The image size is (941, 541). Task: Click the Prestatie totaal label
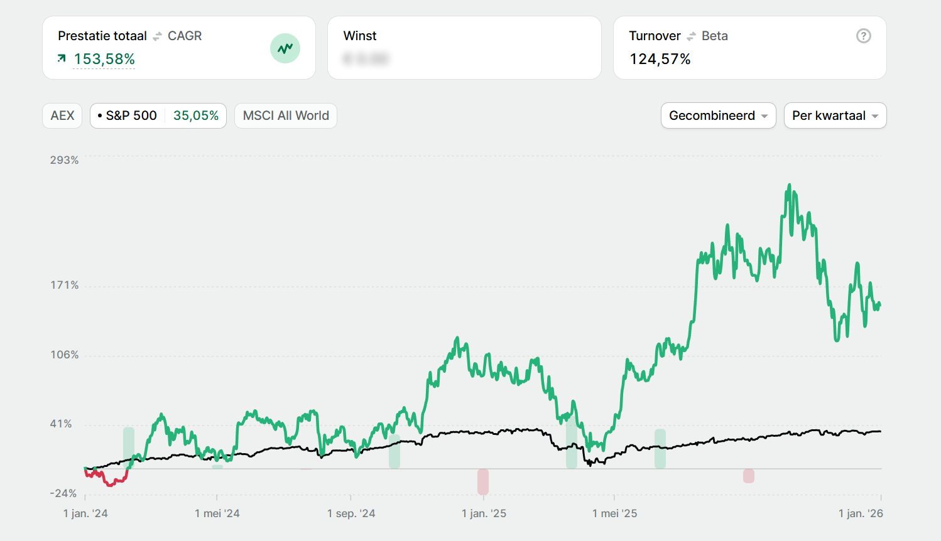[x=102, y=36]
